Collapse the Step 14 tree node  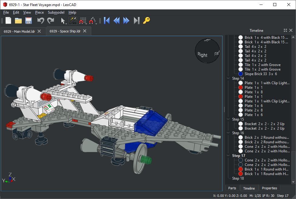(228, 78)
